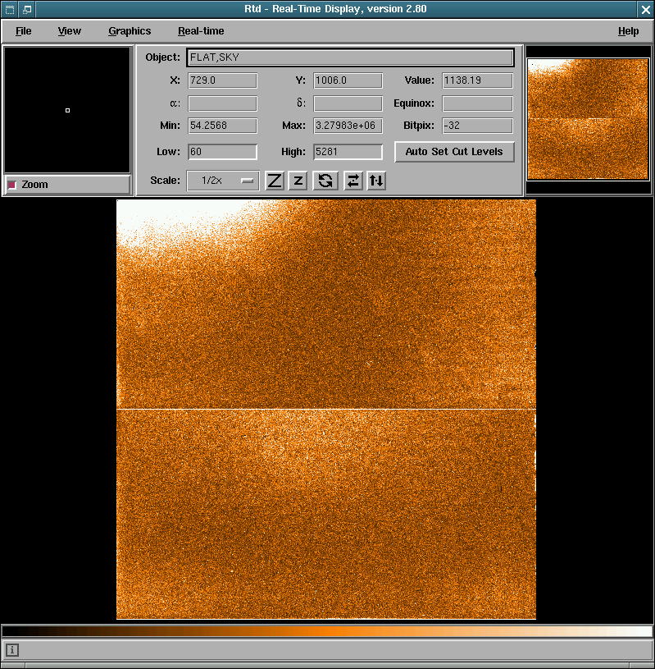Screen dimensions: 655x669
Task: Click the black zoom preview window
Action: (67, 110)
